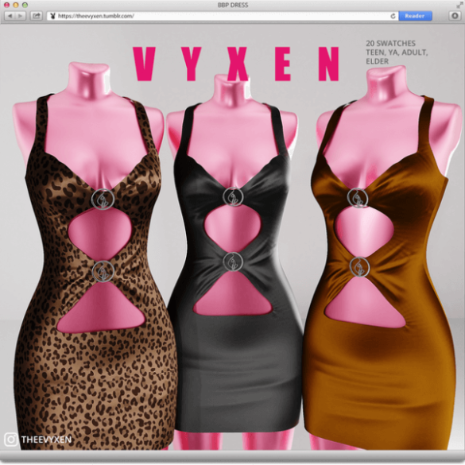Click the BBP DRESS window title
The image size is (465, 465).
tap(233, 5)
